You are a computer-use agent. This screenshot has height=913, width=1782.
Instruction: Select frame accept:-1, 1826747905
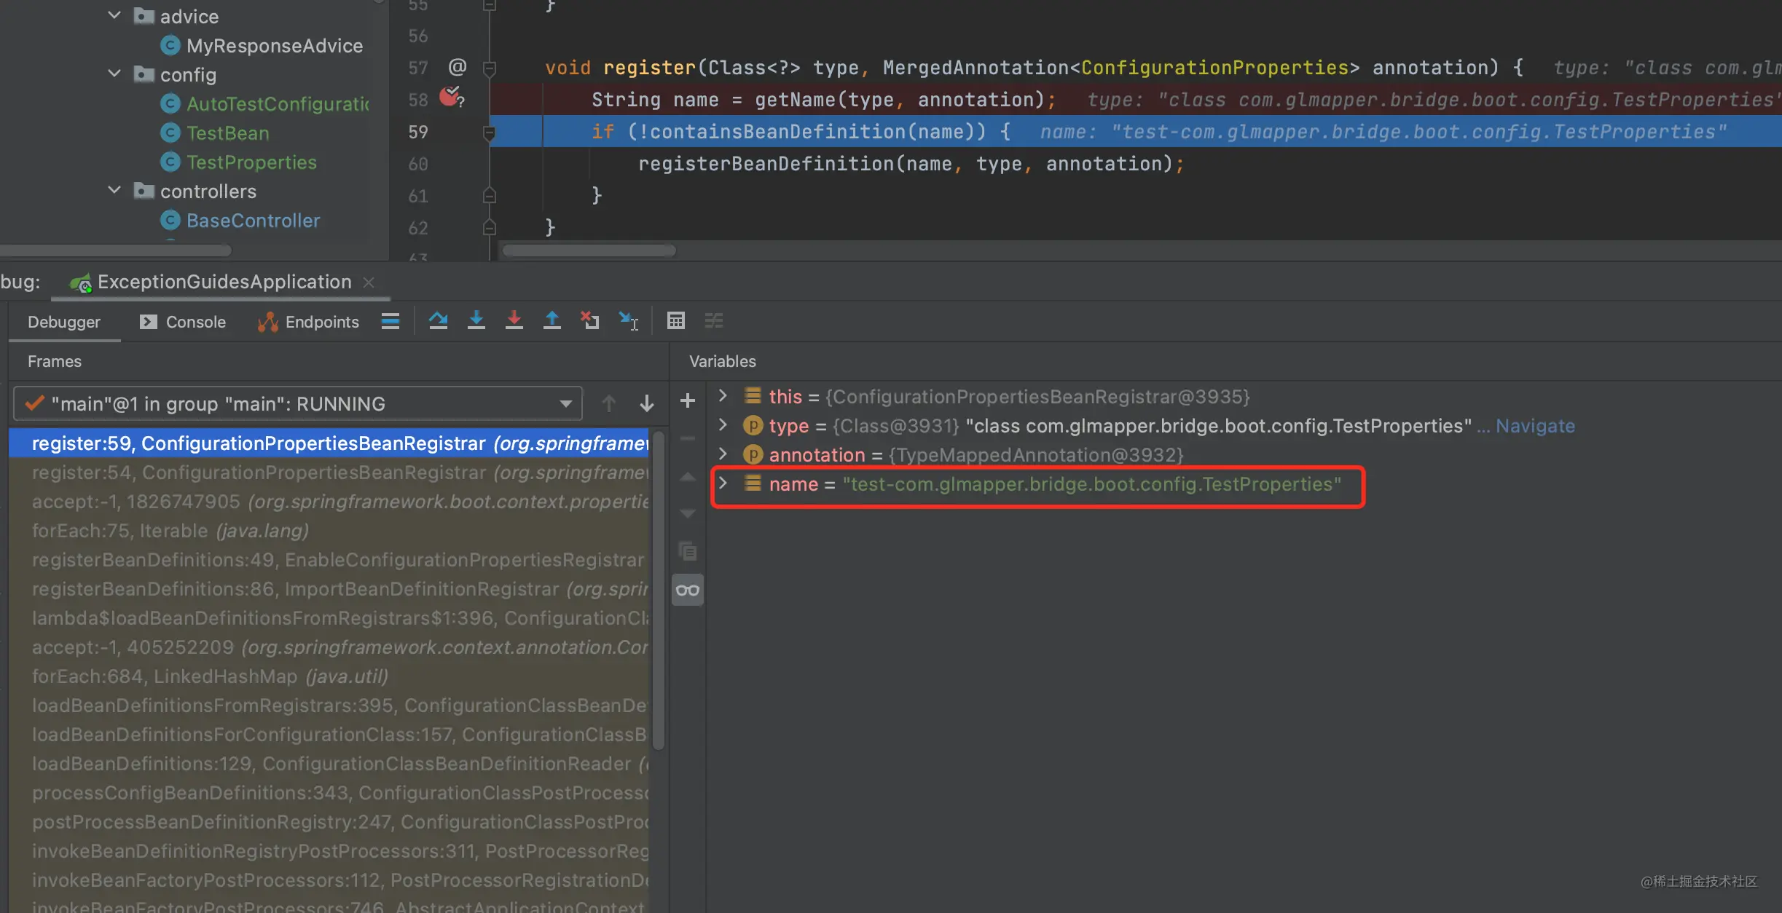(329, 502)
